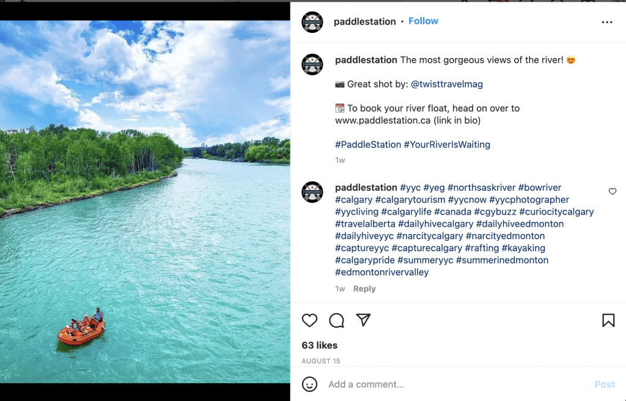
Task: Open the #YourRiverIsWaiting hashtag
Action: point(447,145)
